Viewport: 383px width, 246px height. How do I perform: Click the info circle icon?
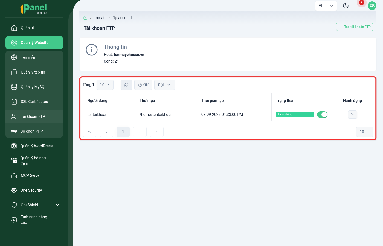(92, 50)
